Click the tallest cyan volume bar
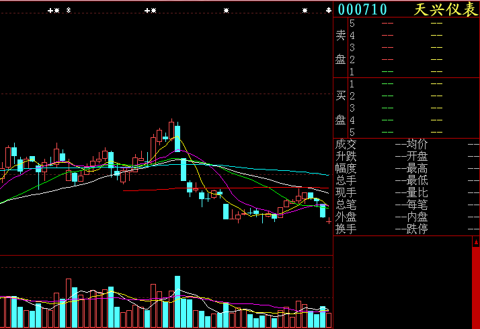 [x=177, y=301]
